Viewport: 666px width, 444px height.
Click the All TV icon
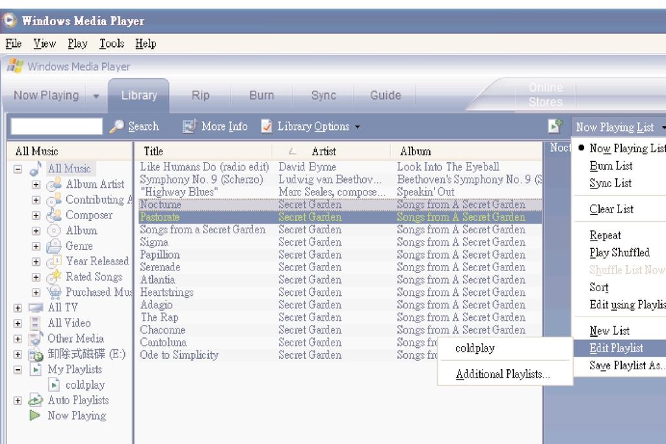tap(36, 307)
